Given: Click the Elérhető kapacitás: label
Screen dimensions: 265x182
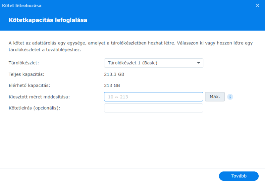Looking at the screenshot, I should tap(29, 85).
